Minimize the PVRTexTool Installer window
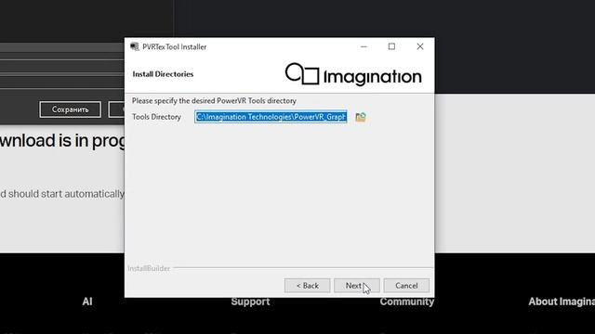Screen dimensions: 595x334 (x=364, y=46)
